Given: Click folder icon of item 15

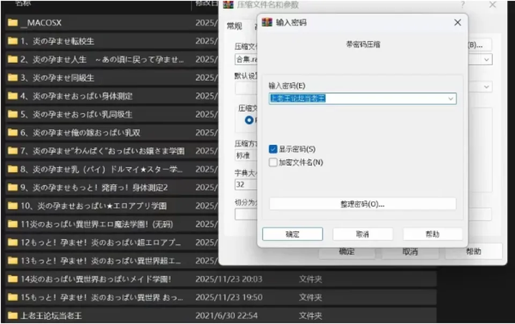Looking at the screenshot, I should pyautogui.click(x=13, y=297).
